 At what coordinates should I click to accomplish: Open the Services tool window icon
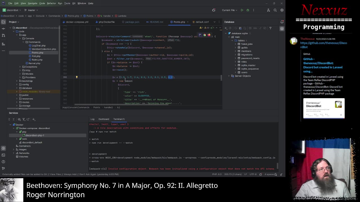coord(3,148)
